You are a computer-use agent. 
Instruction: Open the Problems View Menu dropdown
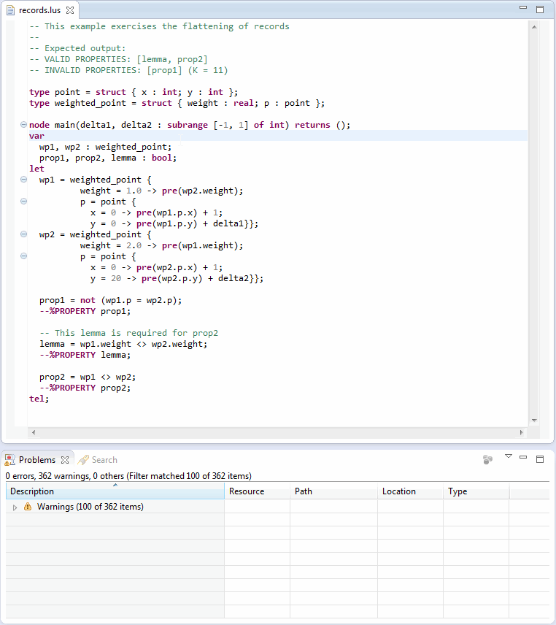pyautogui.click(x=509, y=456)
